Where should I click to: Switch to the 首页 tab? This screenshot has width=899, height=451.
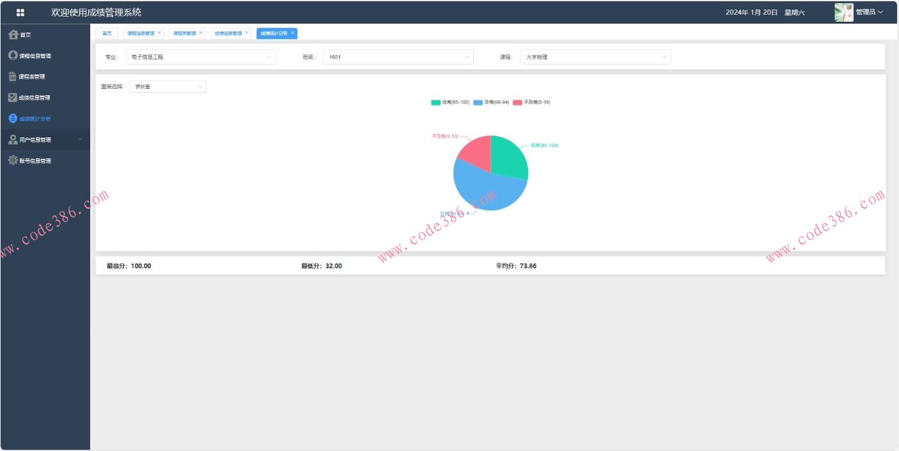[x=107, y=33]
